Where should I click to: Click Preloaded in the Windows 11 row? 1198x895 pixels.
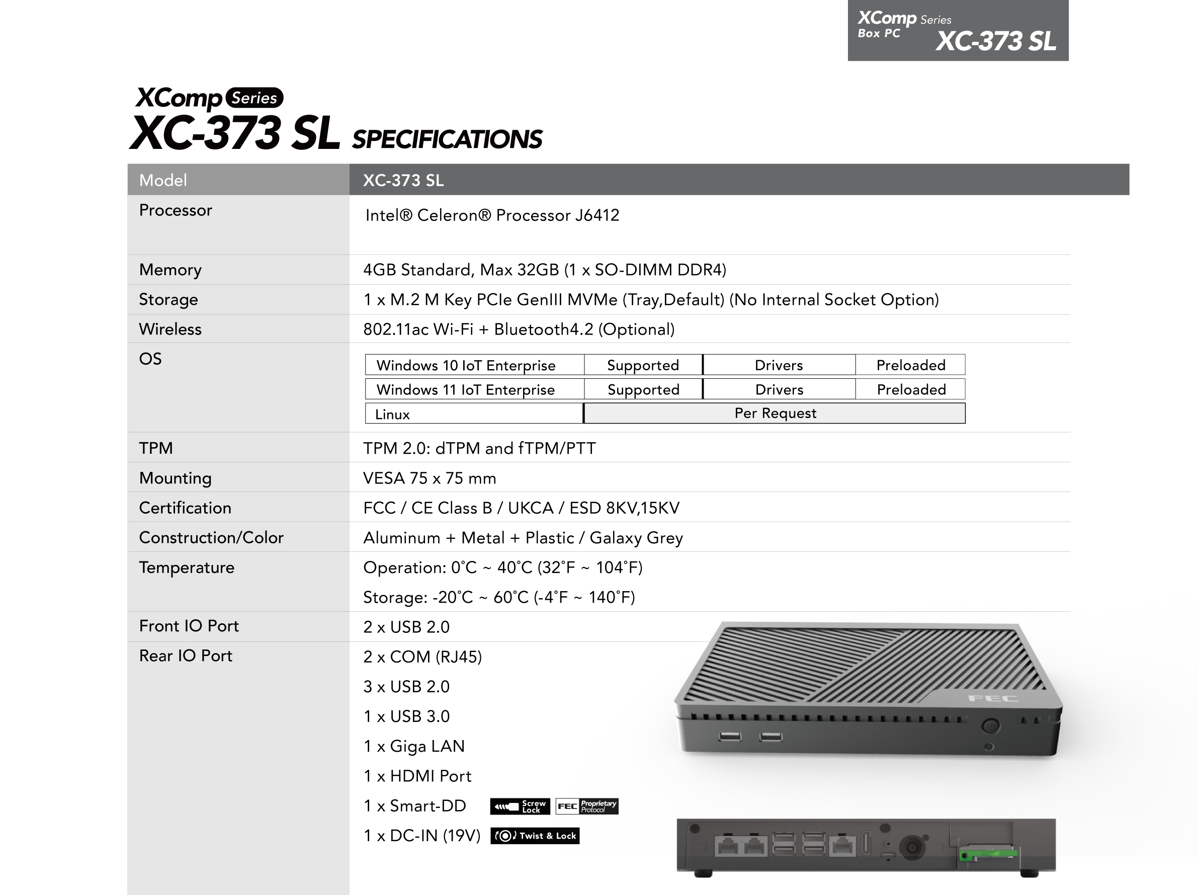[x=910, y=389]
